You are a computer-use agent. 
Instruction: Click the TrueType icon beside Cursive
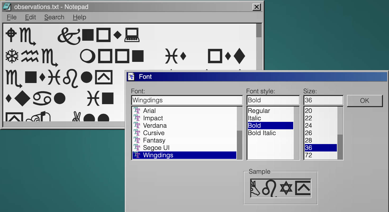pyautogui.click(x=137, y=133)
